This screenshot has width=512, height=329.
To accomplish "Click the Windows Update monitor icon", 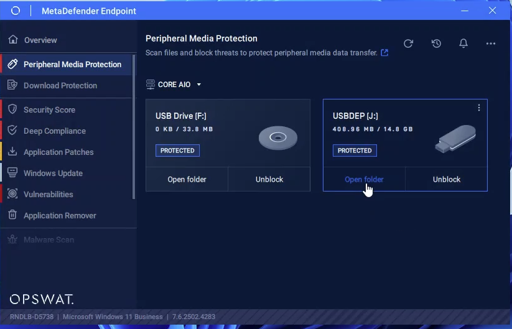I will 12,172.
